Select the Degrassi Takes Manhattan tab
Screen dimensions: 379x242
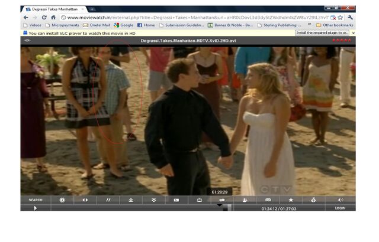coord(54,9)
